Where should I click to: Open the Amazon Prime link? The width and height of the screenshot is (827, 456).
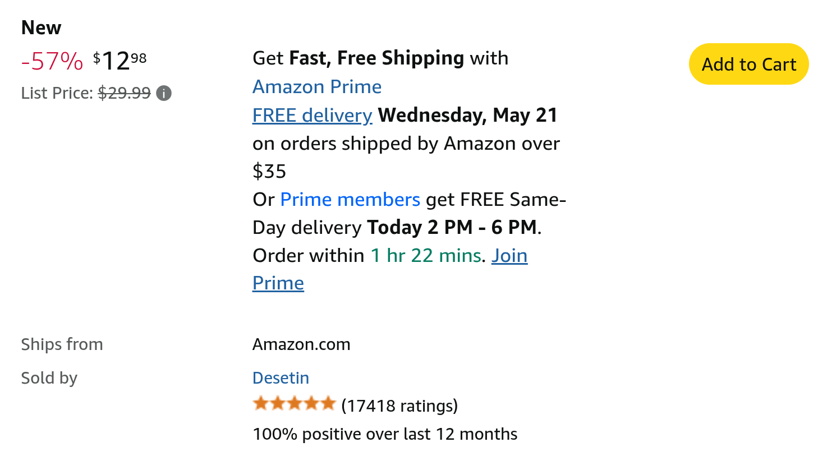[317, 87]
